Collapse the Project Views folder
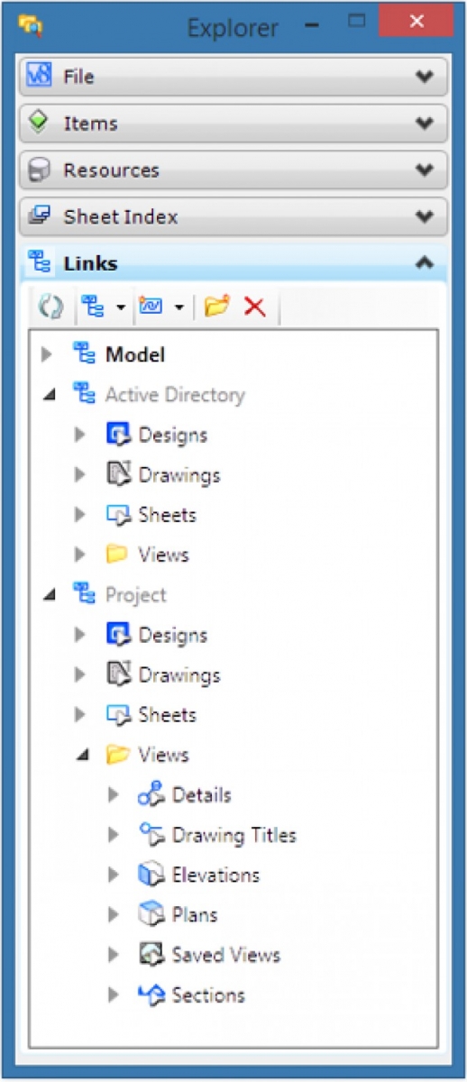Viewport: 467px width, 1082px height. [82, 756]
